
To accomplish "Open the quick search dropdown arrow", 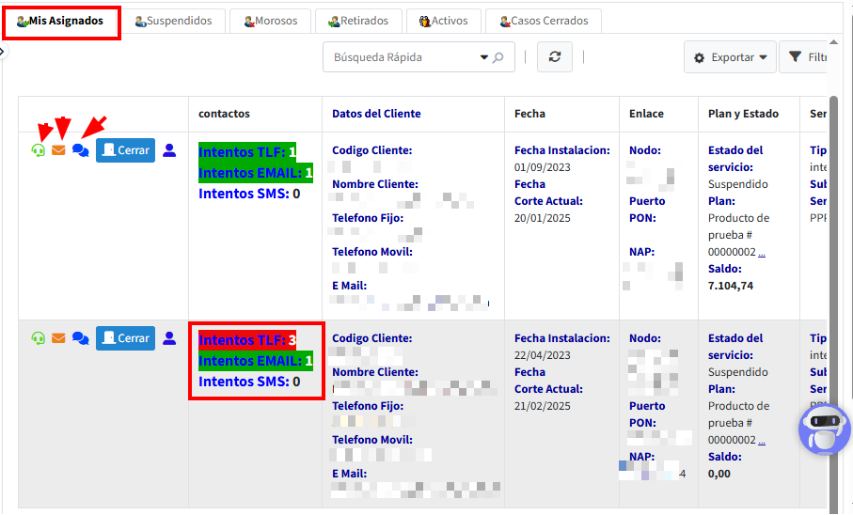I will pos(485,57).
